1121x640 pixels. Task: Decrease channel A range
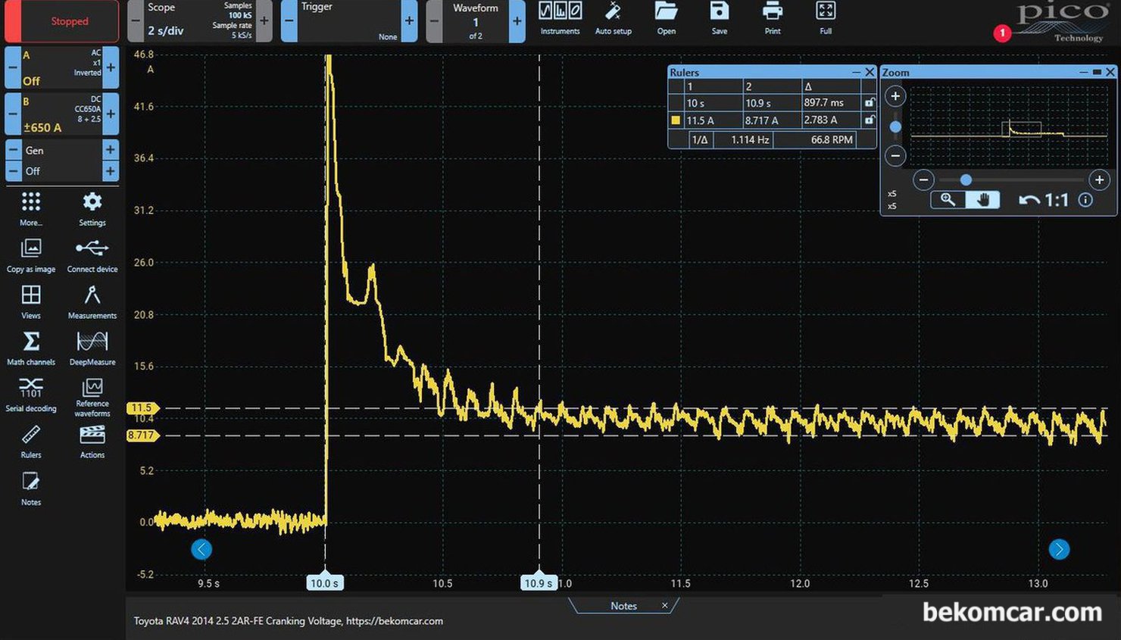[x=12, y=67]
